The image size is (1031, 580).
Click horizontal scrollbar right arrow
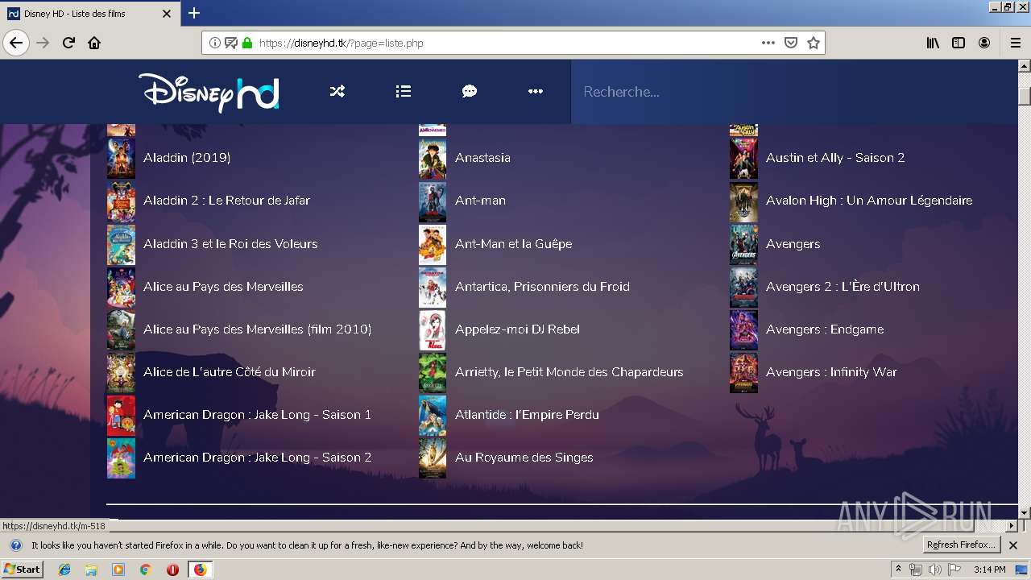(x=1012, y=526)
